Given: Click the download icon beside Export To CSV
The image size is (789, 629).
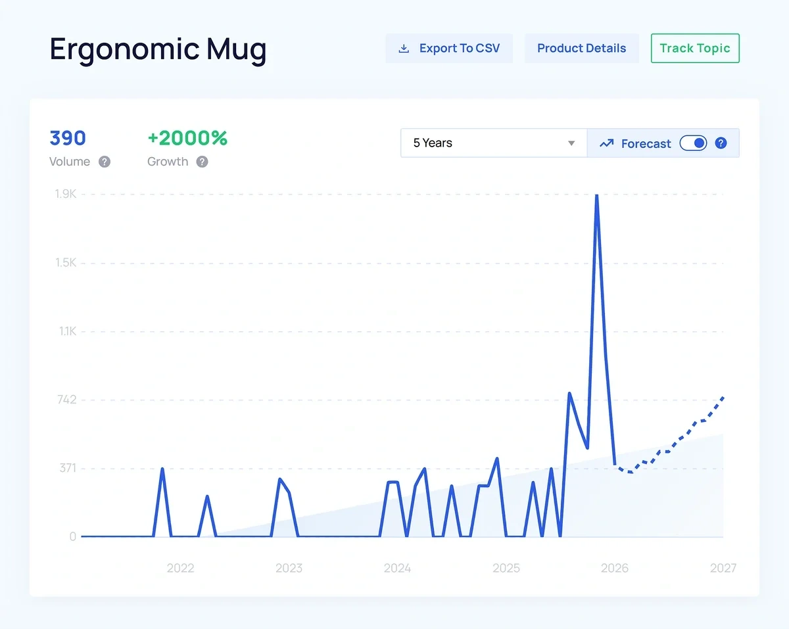Looking at the screenshot, I should tap(404, 49).
